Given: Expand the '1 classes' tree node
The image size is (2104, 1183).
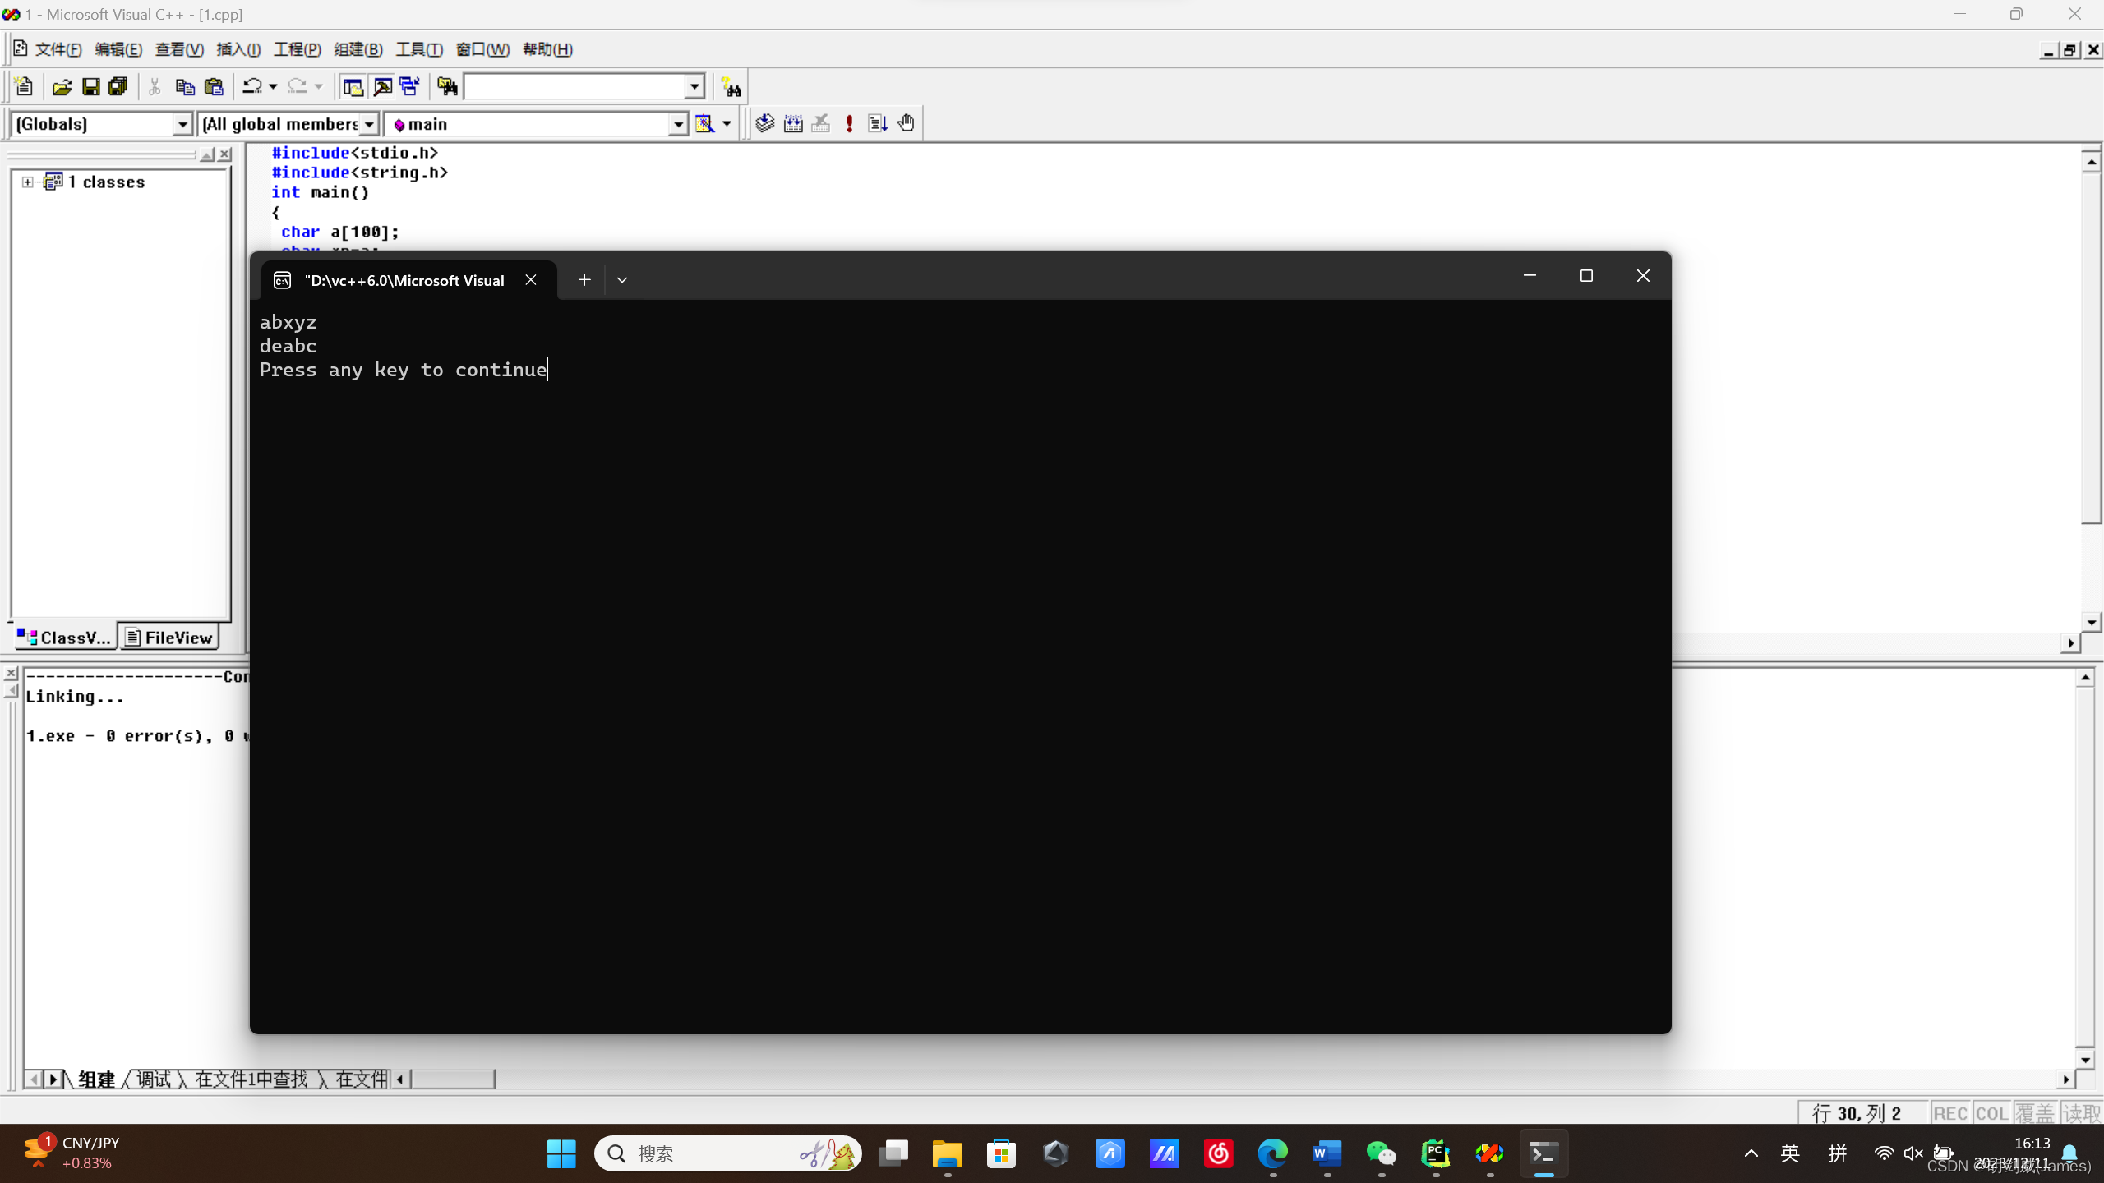Looking at the screenshot, I should pos(28,182).
